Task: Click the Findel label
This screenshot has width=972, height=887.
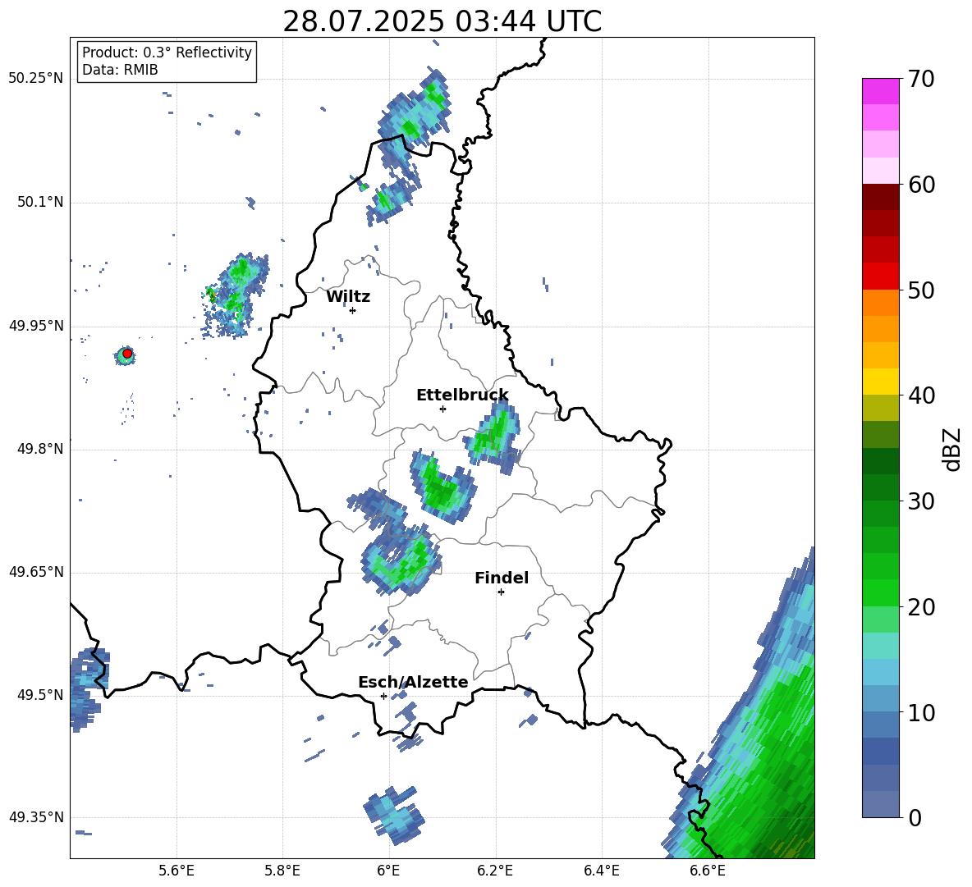Action: pyautogui.click(x=502, y=578)
